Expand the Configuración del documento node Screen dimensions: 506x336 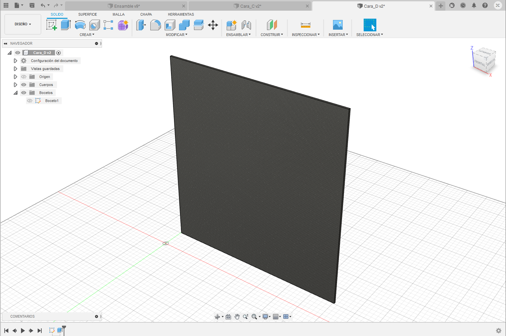(15, 61)
